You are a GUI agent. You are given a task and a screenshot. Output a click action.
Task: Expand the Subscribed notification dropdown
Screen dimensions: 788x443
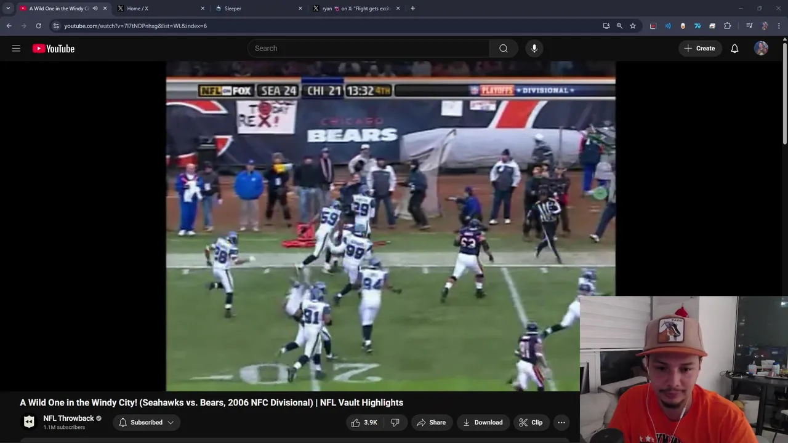coord(147,423)
